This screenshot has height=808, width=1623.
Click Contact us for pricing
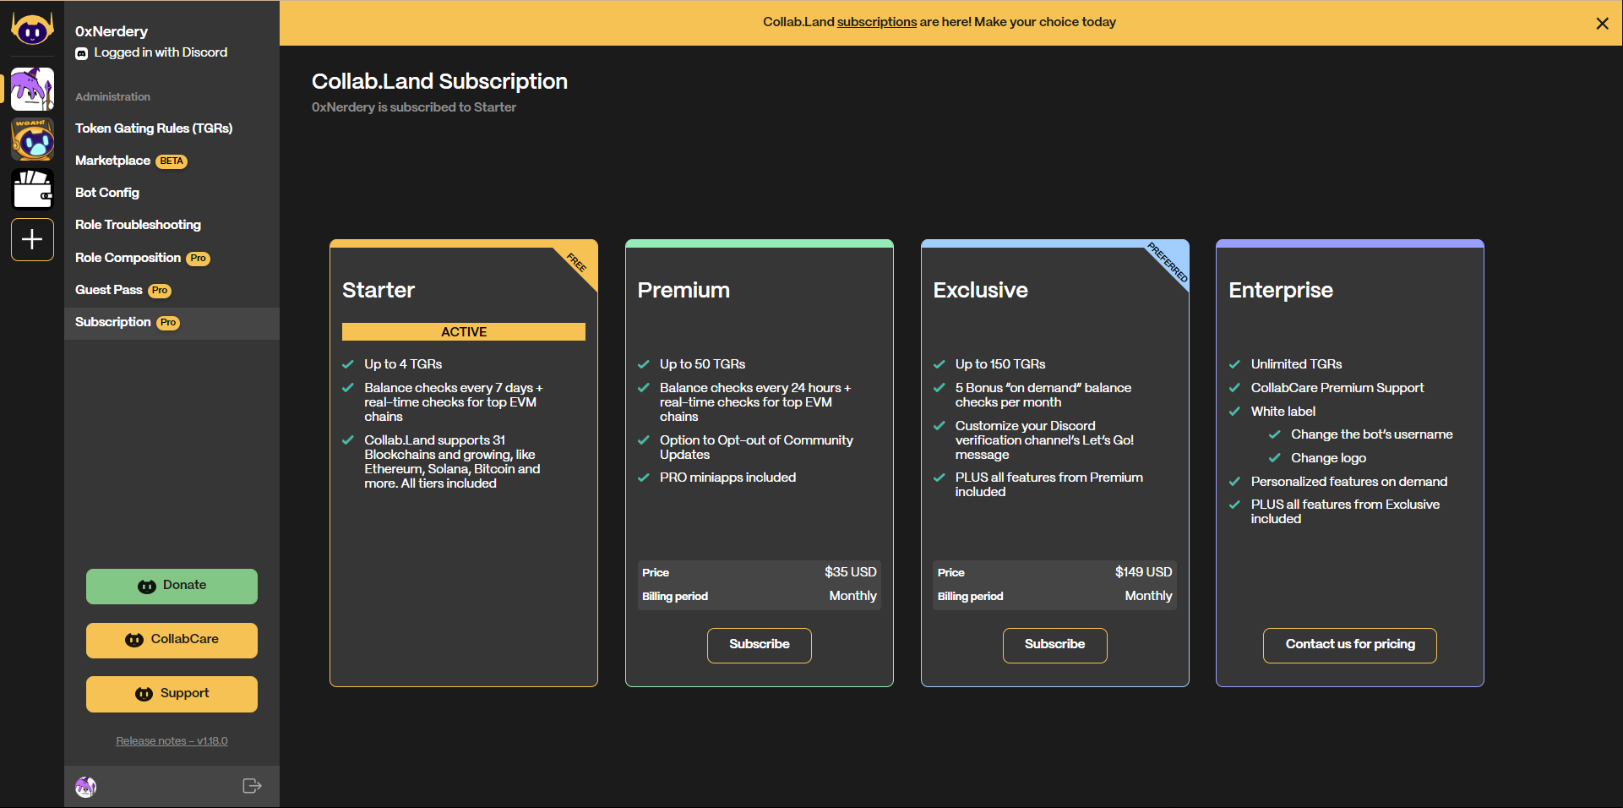1349,645
